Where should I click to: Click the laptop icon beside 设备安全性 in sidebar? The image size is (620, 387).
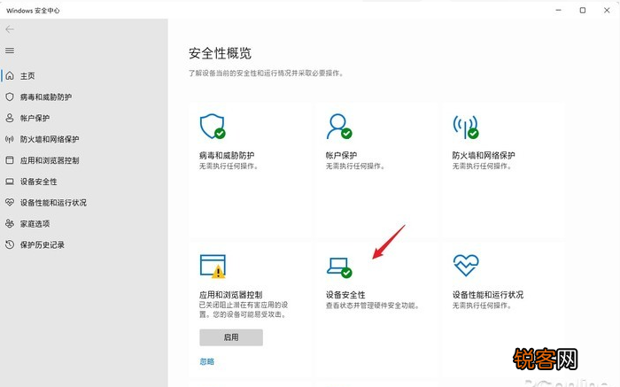pyautogui.click(x=10, y=182)
